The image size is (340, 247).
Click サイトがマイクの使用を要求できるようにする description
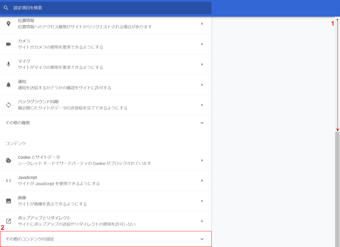pyautogui.click(x=60, y=67)
